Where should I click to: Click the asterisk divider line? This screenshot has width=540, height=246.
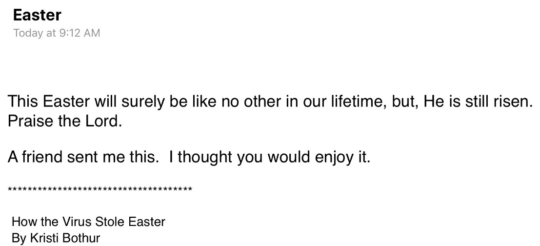[x=100, y=189]
